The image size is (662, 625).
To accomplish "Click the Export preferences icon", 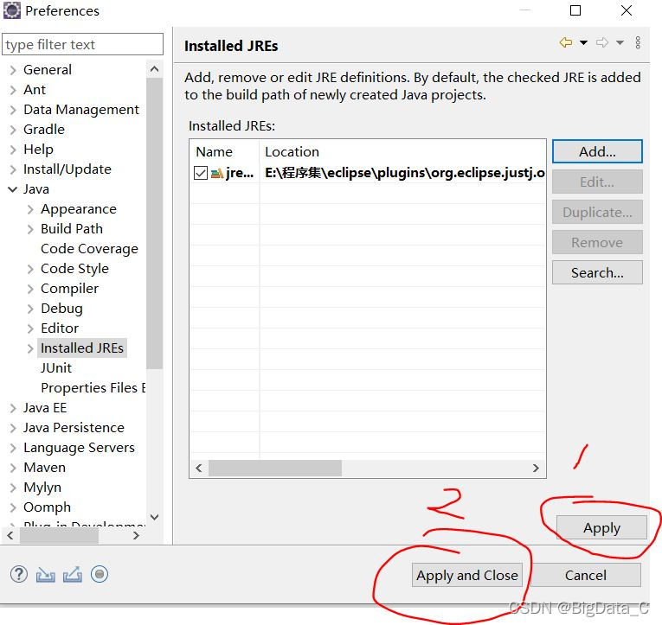I will pyautogui.click(x=73, y=574).
